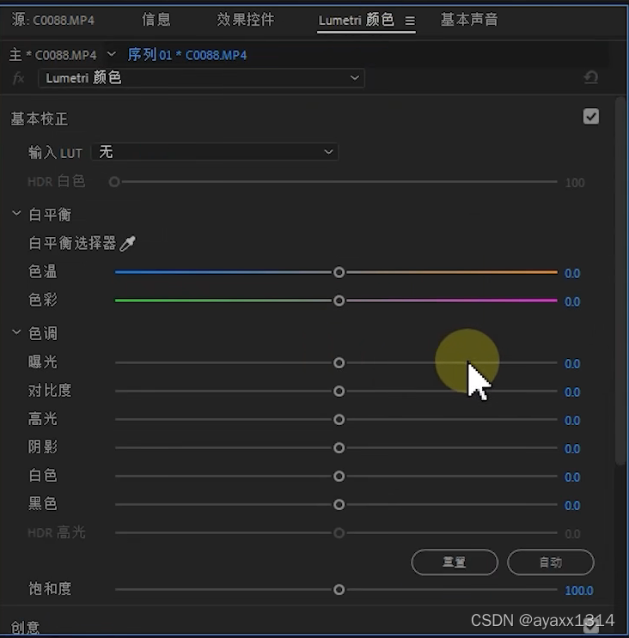Click the 曝光 value 0.0
This screenshot has width=629, height=638.
[572, 364]
